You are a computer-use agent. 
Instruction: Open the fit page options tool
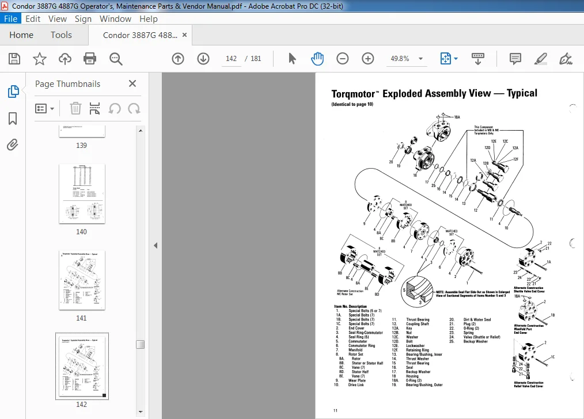coord(445,59)
